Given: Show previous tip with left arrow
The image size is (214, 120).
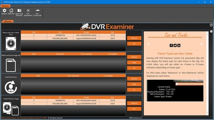Looking at the screenshot, I should 148,44.
